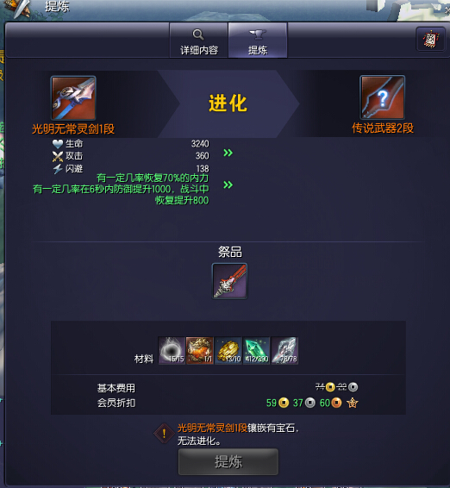The image size is (450, 488).
Task: Click the membership discount star icon
Action: coord(353,403)
